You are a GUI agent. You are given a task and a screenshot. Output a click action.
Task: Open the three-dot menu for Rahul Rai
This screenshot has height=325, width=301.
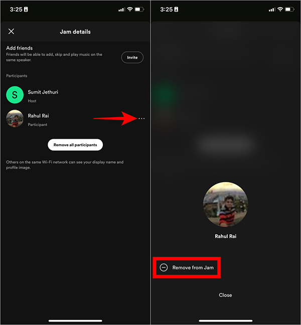[141, 119]
